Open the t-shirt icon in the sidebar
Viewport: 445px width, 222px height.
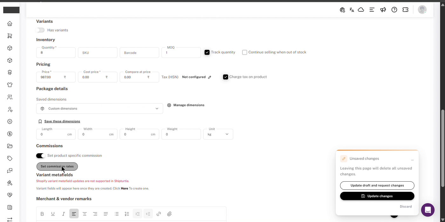[x=10, y=85]
